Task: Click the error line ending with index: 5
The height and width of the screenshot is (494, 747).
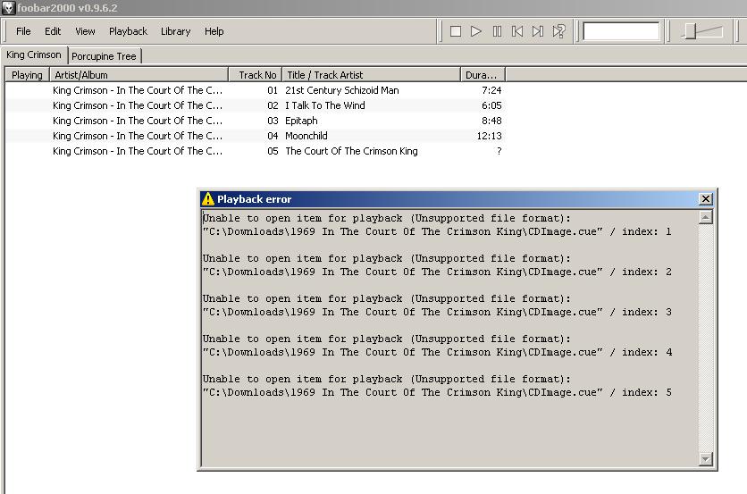Action: click(x=437, y=392)
